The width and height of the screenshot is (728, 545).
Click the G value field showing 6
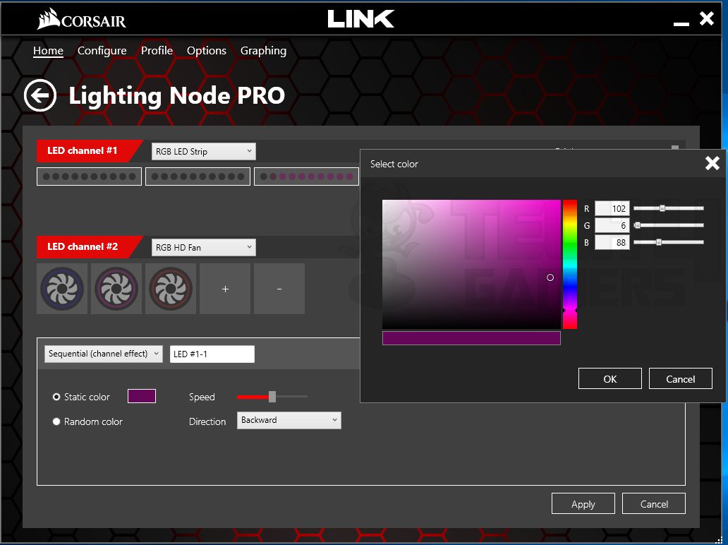612,225
